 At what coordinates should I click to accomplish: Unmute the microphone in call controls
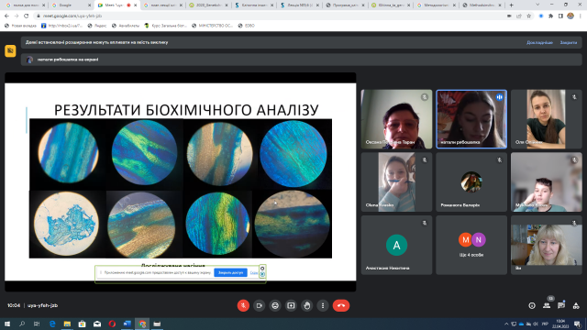click(243, 305)
